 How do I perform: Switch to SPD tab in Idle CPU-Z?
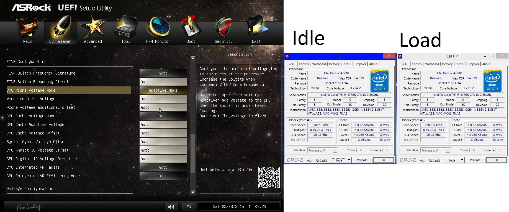(347, 64)
